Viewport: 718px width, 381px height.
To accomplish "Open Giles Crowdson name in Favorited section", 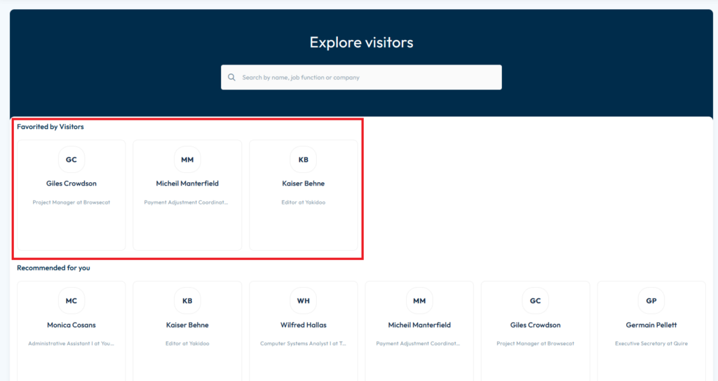I will 71,183.
